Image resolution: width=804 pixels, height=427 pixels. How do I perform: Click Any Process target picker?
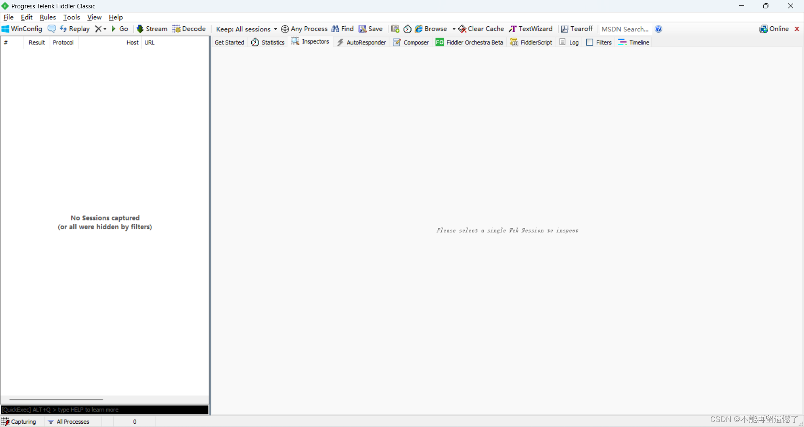(x=304, y=29)
